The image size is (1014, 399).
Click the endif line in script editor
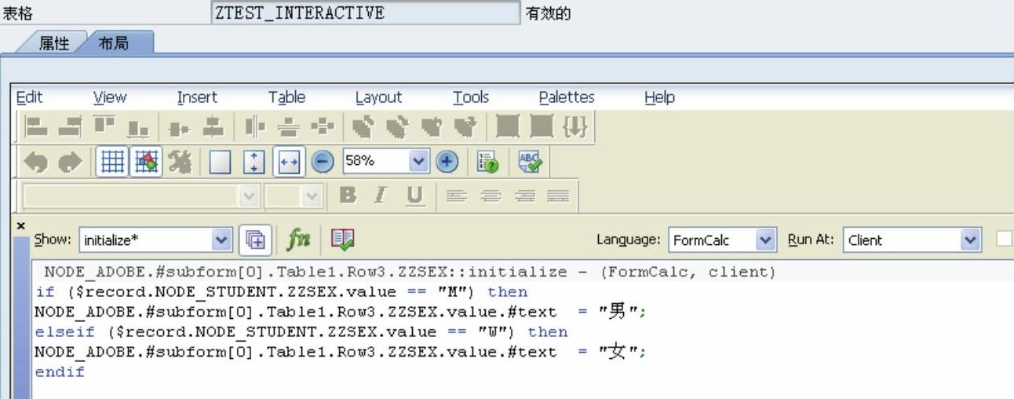60,372
